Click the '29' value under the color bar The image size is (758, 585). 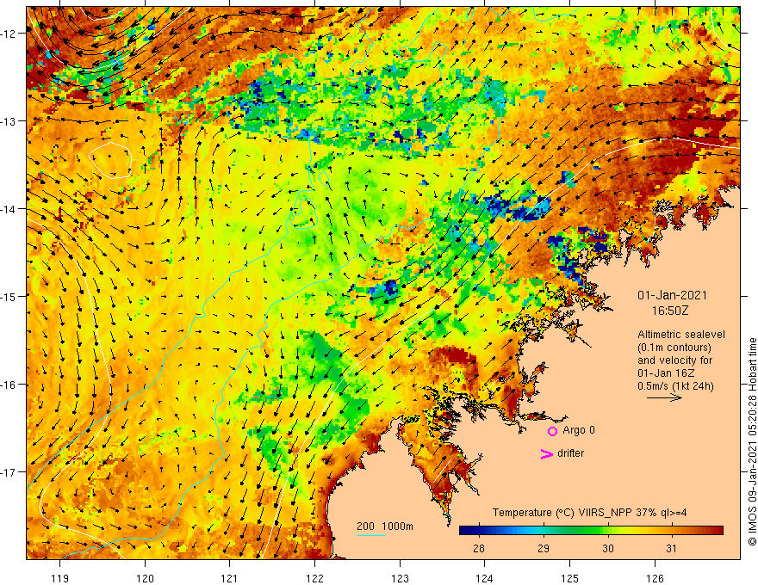tap(544, 548)
